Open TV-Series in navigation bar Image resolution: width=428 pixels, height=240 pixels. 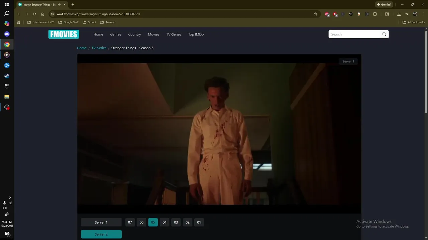point(174,34)
